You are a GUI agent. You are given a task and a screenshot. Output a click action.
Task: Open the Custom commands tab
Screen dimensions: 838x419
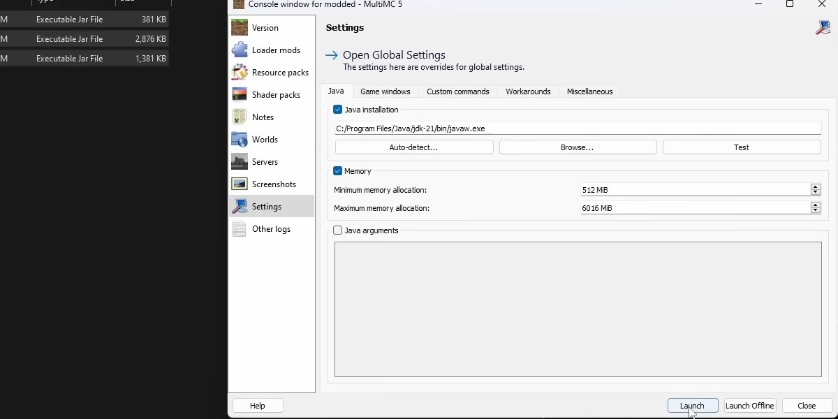[458, 91]
